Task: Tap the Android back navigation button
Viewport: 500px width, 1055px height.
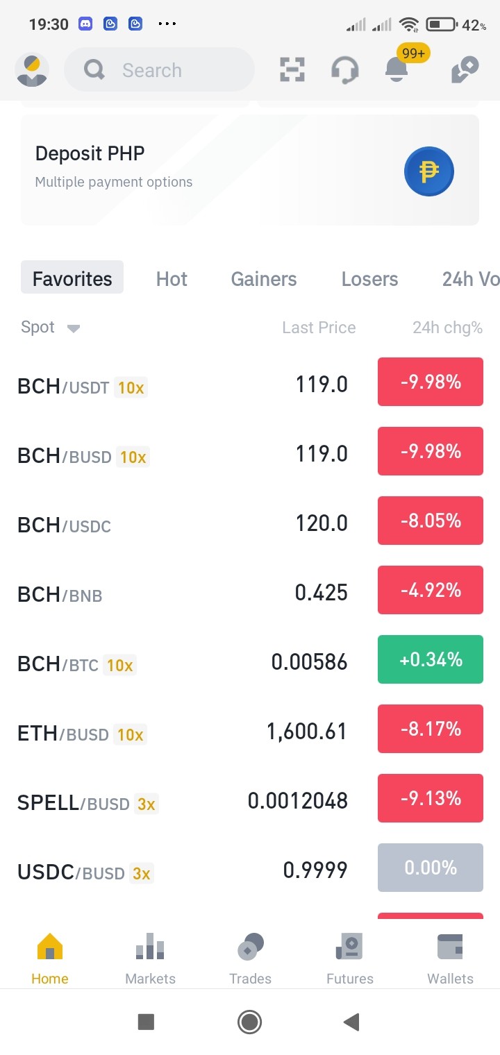Action: coord(351,1022)
